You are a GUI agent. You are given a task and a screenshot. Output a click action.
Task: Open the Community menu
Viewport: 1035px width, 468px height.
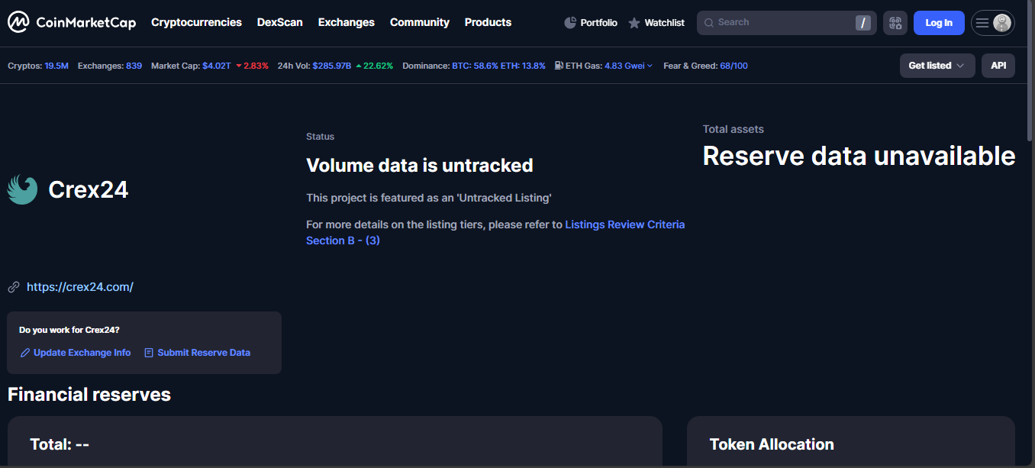click(x=419, y=22)
